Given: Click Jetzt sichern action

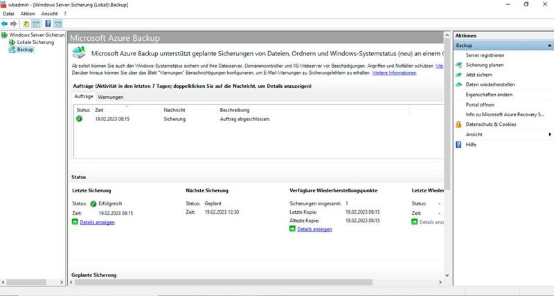Looking at the screenshot, I should tap(479, 75).
